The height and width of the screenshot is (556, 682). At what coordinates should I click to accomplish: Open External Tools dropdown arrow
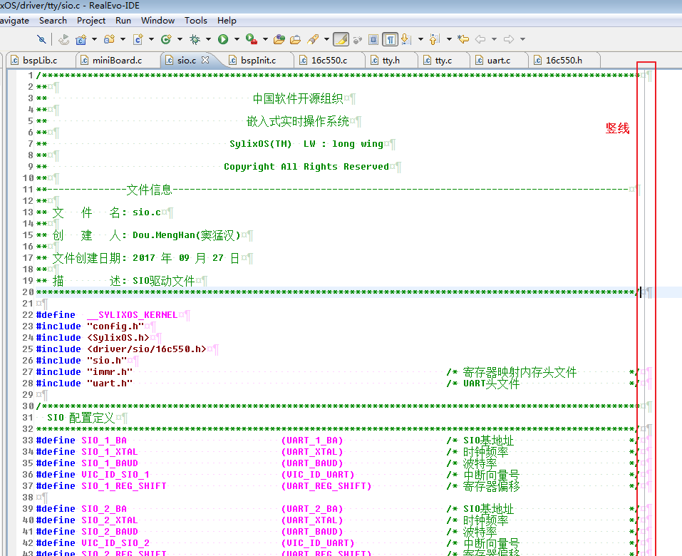(265, 40)
